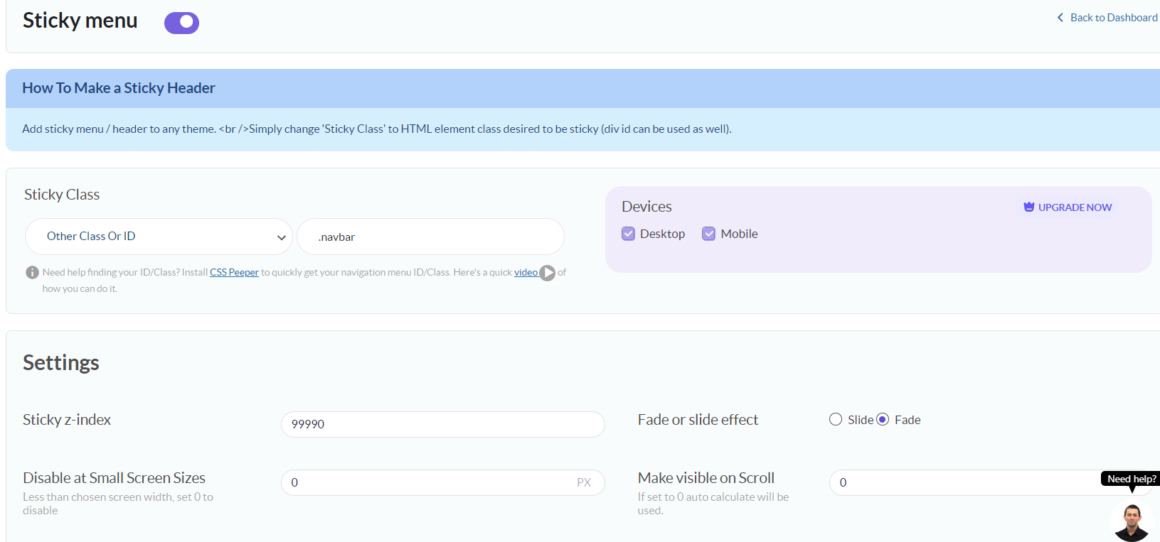Uncheck the Mobile device checkbox
The height and width of the screenshot is (542, 1160).
point(708,234)
